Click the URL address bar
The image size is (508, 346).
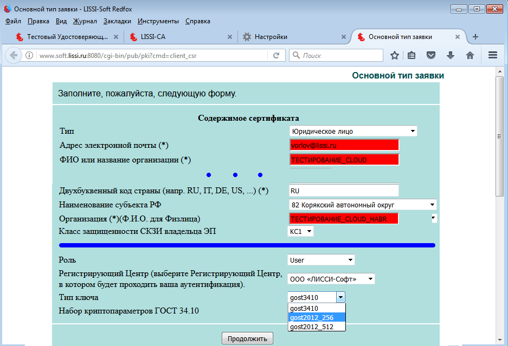(152, 55)
